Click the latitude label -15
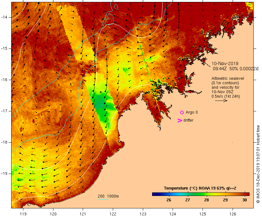The width and height of the screenshot is (262, 217). (4, 49)
